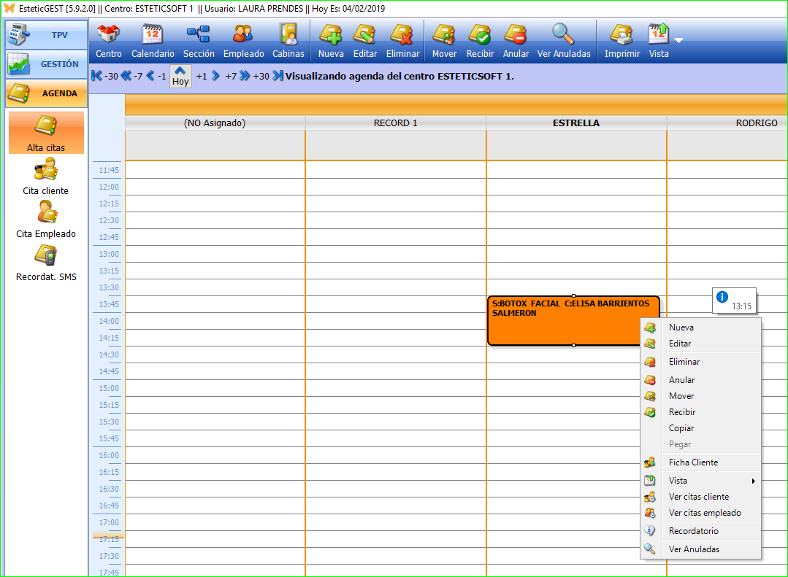
Task: Create a new appointment with Nueva icon
Action: point(331,35)
